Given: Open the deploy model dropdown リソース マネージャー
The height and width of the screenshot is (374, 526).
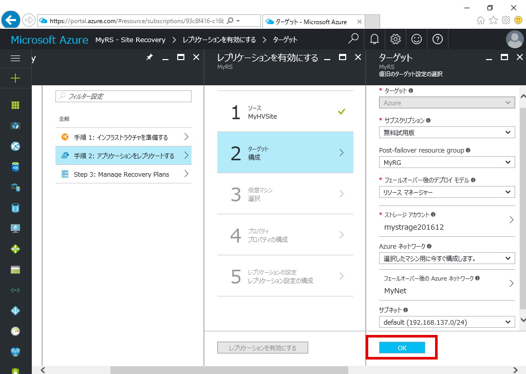Looking at the screenshot, I should point(447,192).
